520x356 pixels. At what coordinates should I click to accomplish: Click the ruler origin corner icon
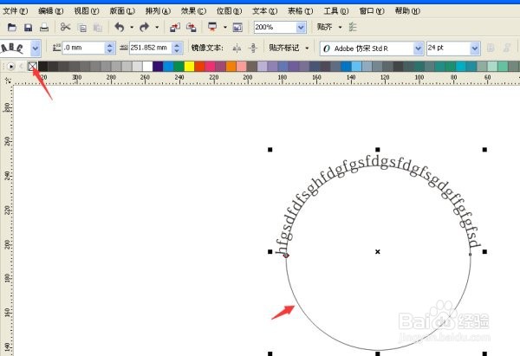(7, 80)
